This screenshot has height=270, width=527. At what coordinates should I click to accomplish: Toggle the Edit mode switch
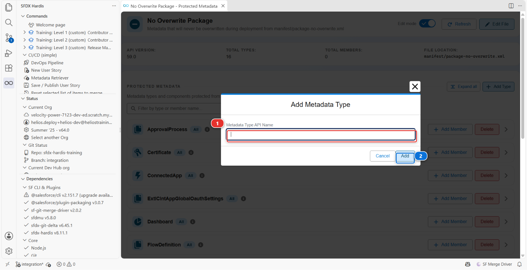coord(427,23)
